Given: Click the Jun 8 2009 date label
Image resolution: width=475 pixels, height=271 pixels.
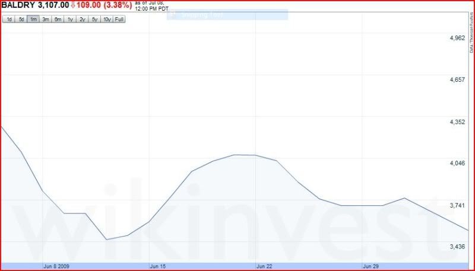Looking at the screenshot, I should [x=56, y=266].
